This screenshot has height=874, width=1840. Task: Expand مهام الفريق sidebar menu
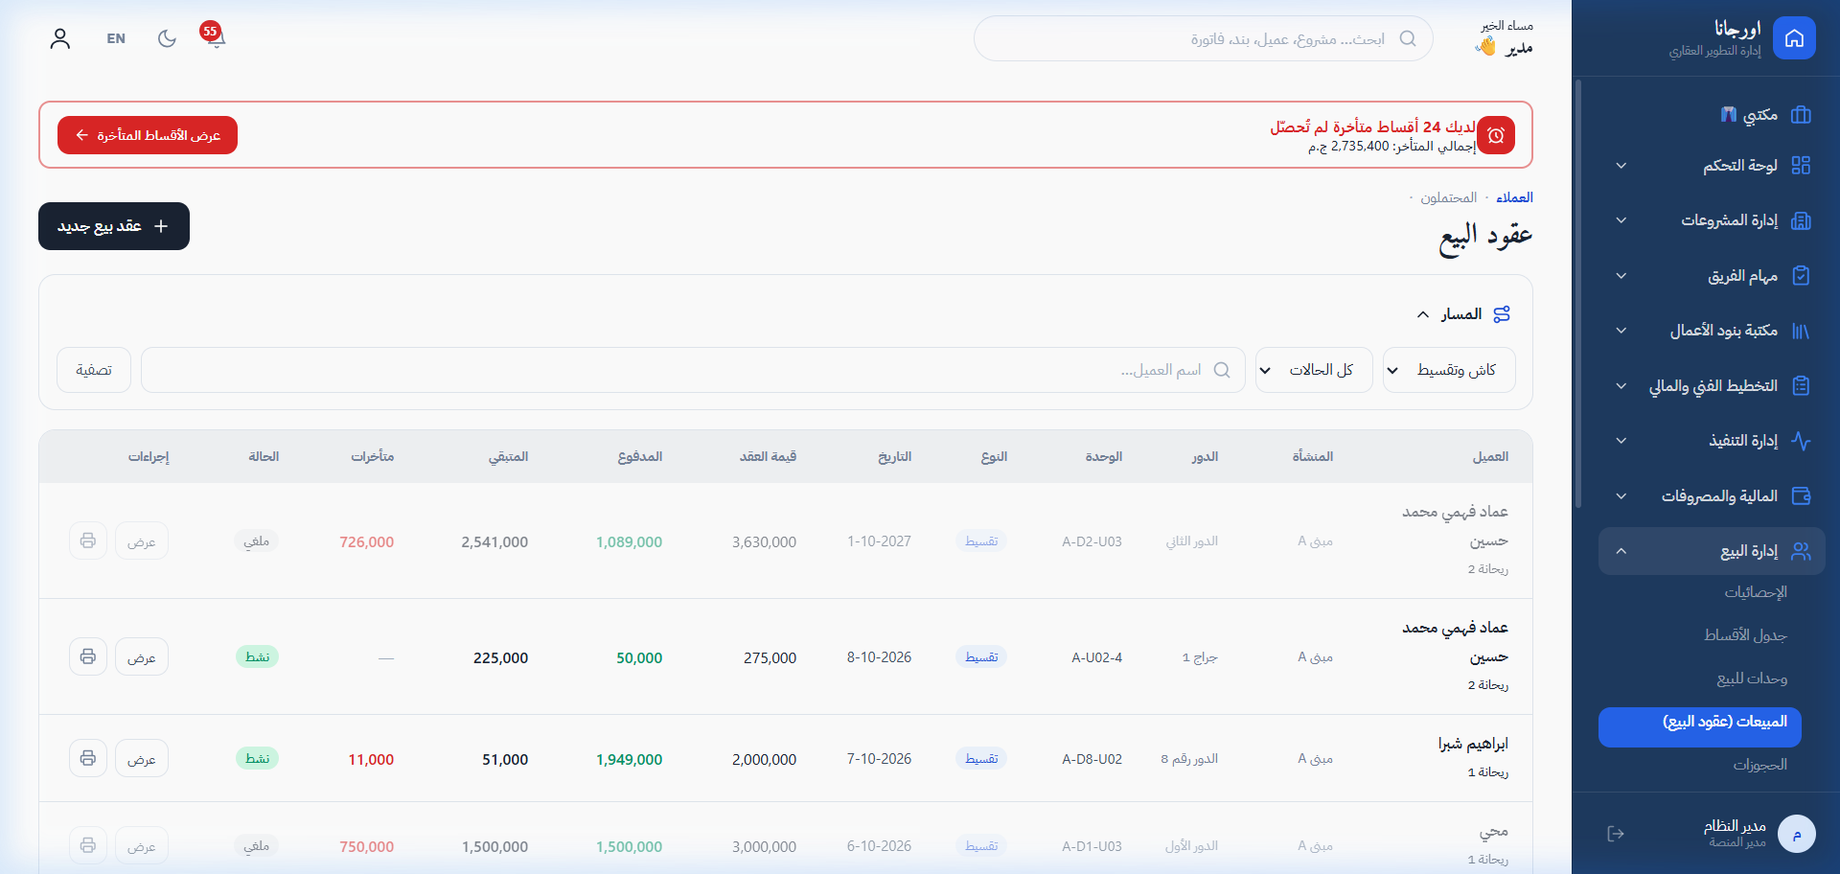[1712, 276]
